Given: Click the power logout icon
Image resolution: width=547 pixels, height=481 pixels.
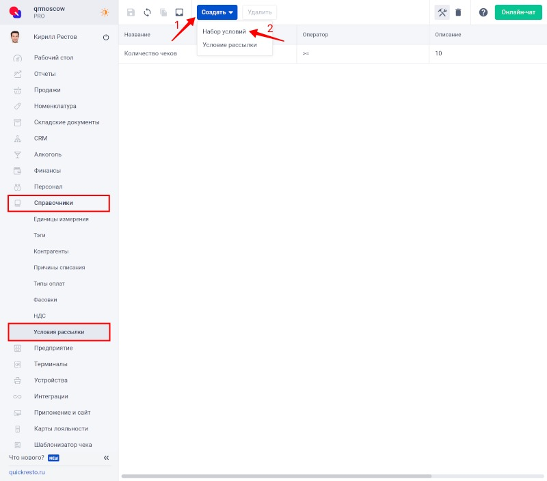Looking at the screenshot, I should coord(106,38).
